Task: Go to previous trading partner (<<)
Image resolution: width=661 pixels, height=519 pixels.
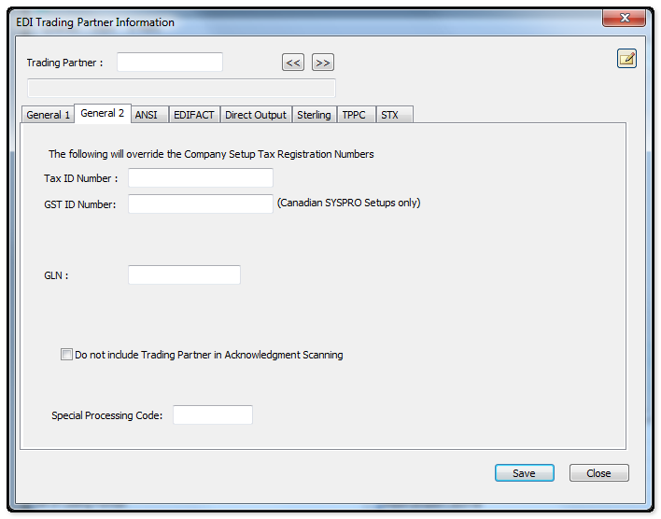Action: coord(293,63)
